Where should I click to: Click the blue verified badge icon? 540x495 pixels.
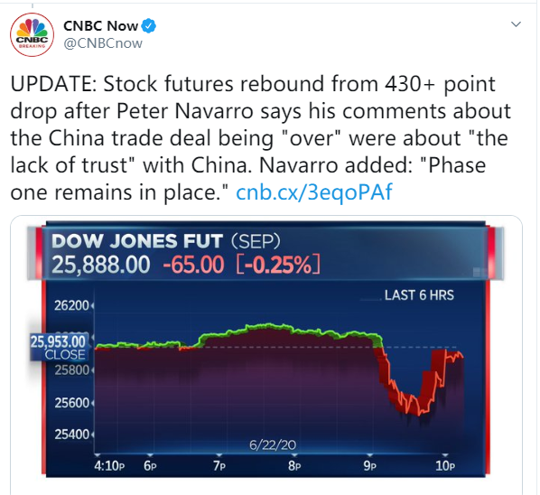149,26
